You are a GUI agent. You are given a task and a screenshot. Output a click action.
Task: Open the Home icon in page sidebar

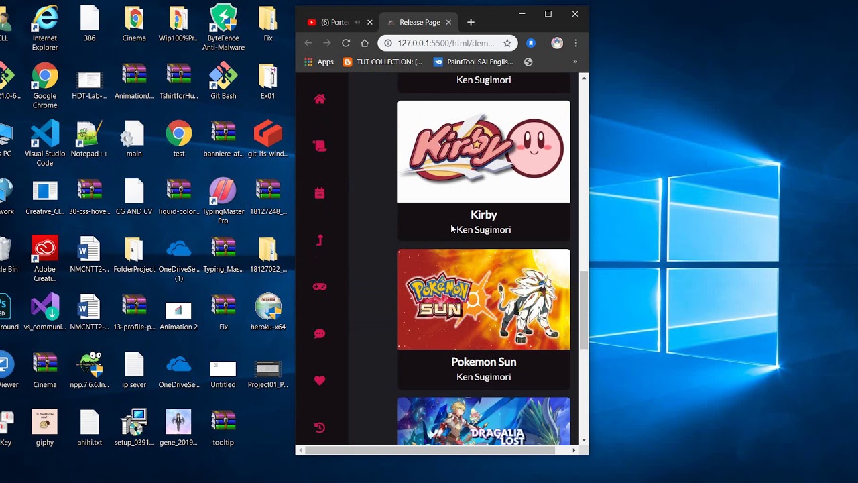click(320, 99)
